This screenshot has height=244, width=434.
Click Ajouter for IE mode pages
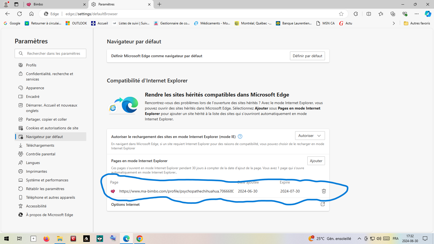pyautogui.click(x=316, y=161)
